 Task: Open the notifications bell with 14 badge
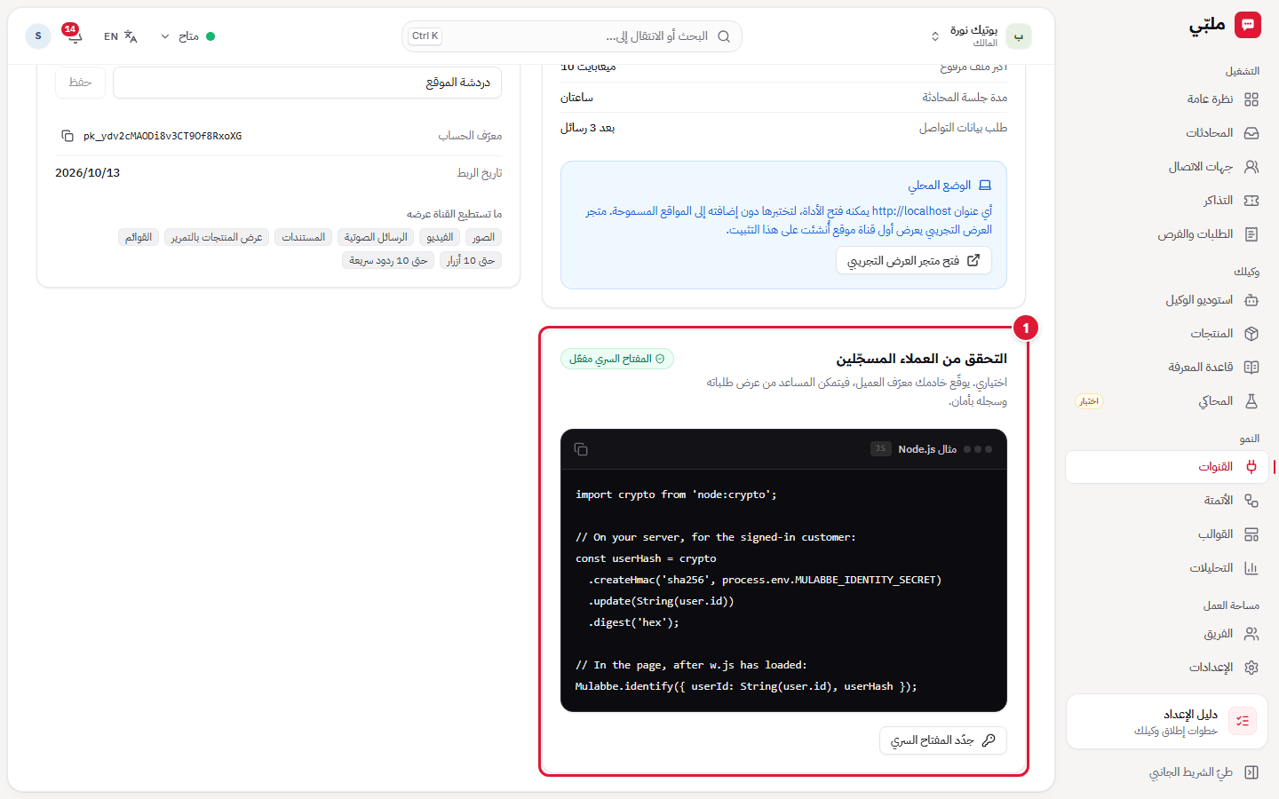(74, 36)
